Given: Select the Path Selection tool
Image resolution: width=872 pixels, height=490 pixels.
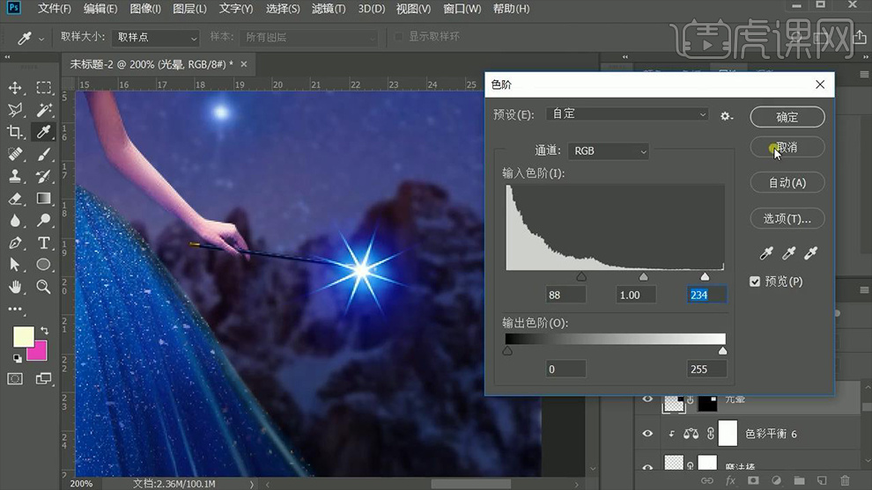Looking at the screenshot, I should [x=15, y=265].
